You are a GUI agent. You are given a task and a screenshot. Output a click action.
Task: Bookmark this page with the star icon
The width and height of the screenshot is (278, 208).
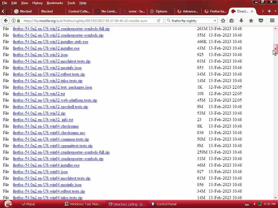coord(223,21)
